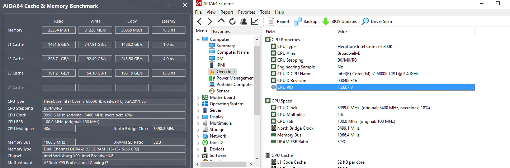Expand the Operating System tree node

[198, 104]
